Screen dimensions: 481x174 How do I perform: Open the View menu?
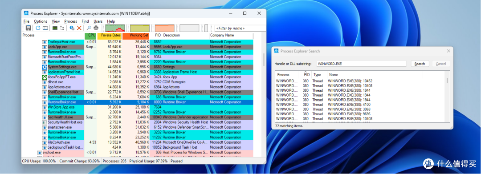(56, 21)
